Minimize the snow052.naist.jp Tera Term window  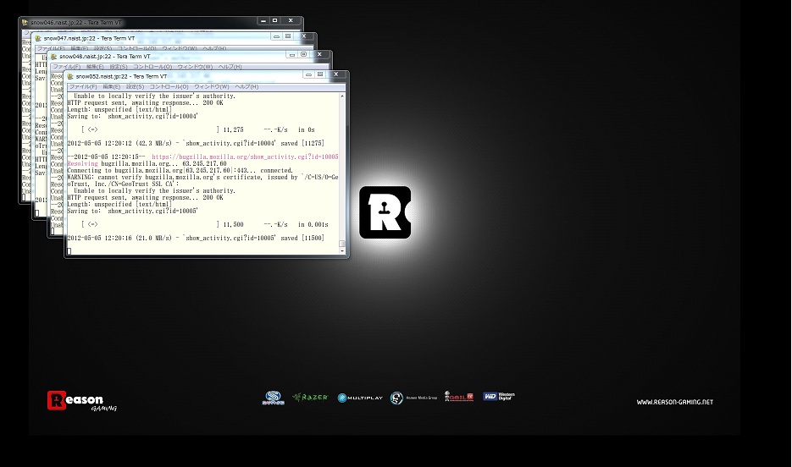[308, 74]
